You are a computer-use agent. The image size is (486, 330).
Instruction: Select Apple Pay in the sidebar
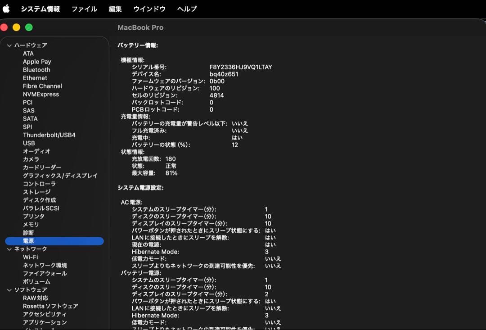[x=37, y=61]
